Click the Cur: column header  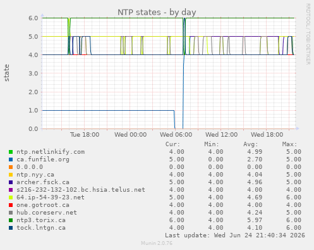click(172, 144)
